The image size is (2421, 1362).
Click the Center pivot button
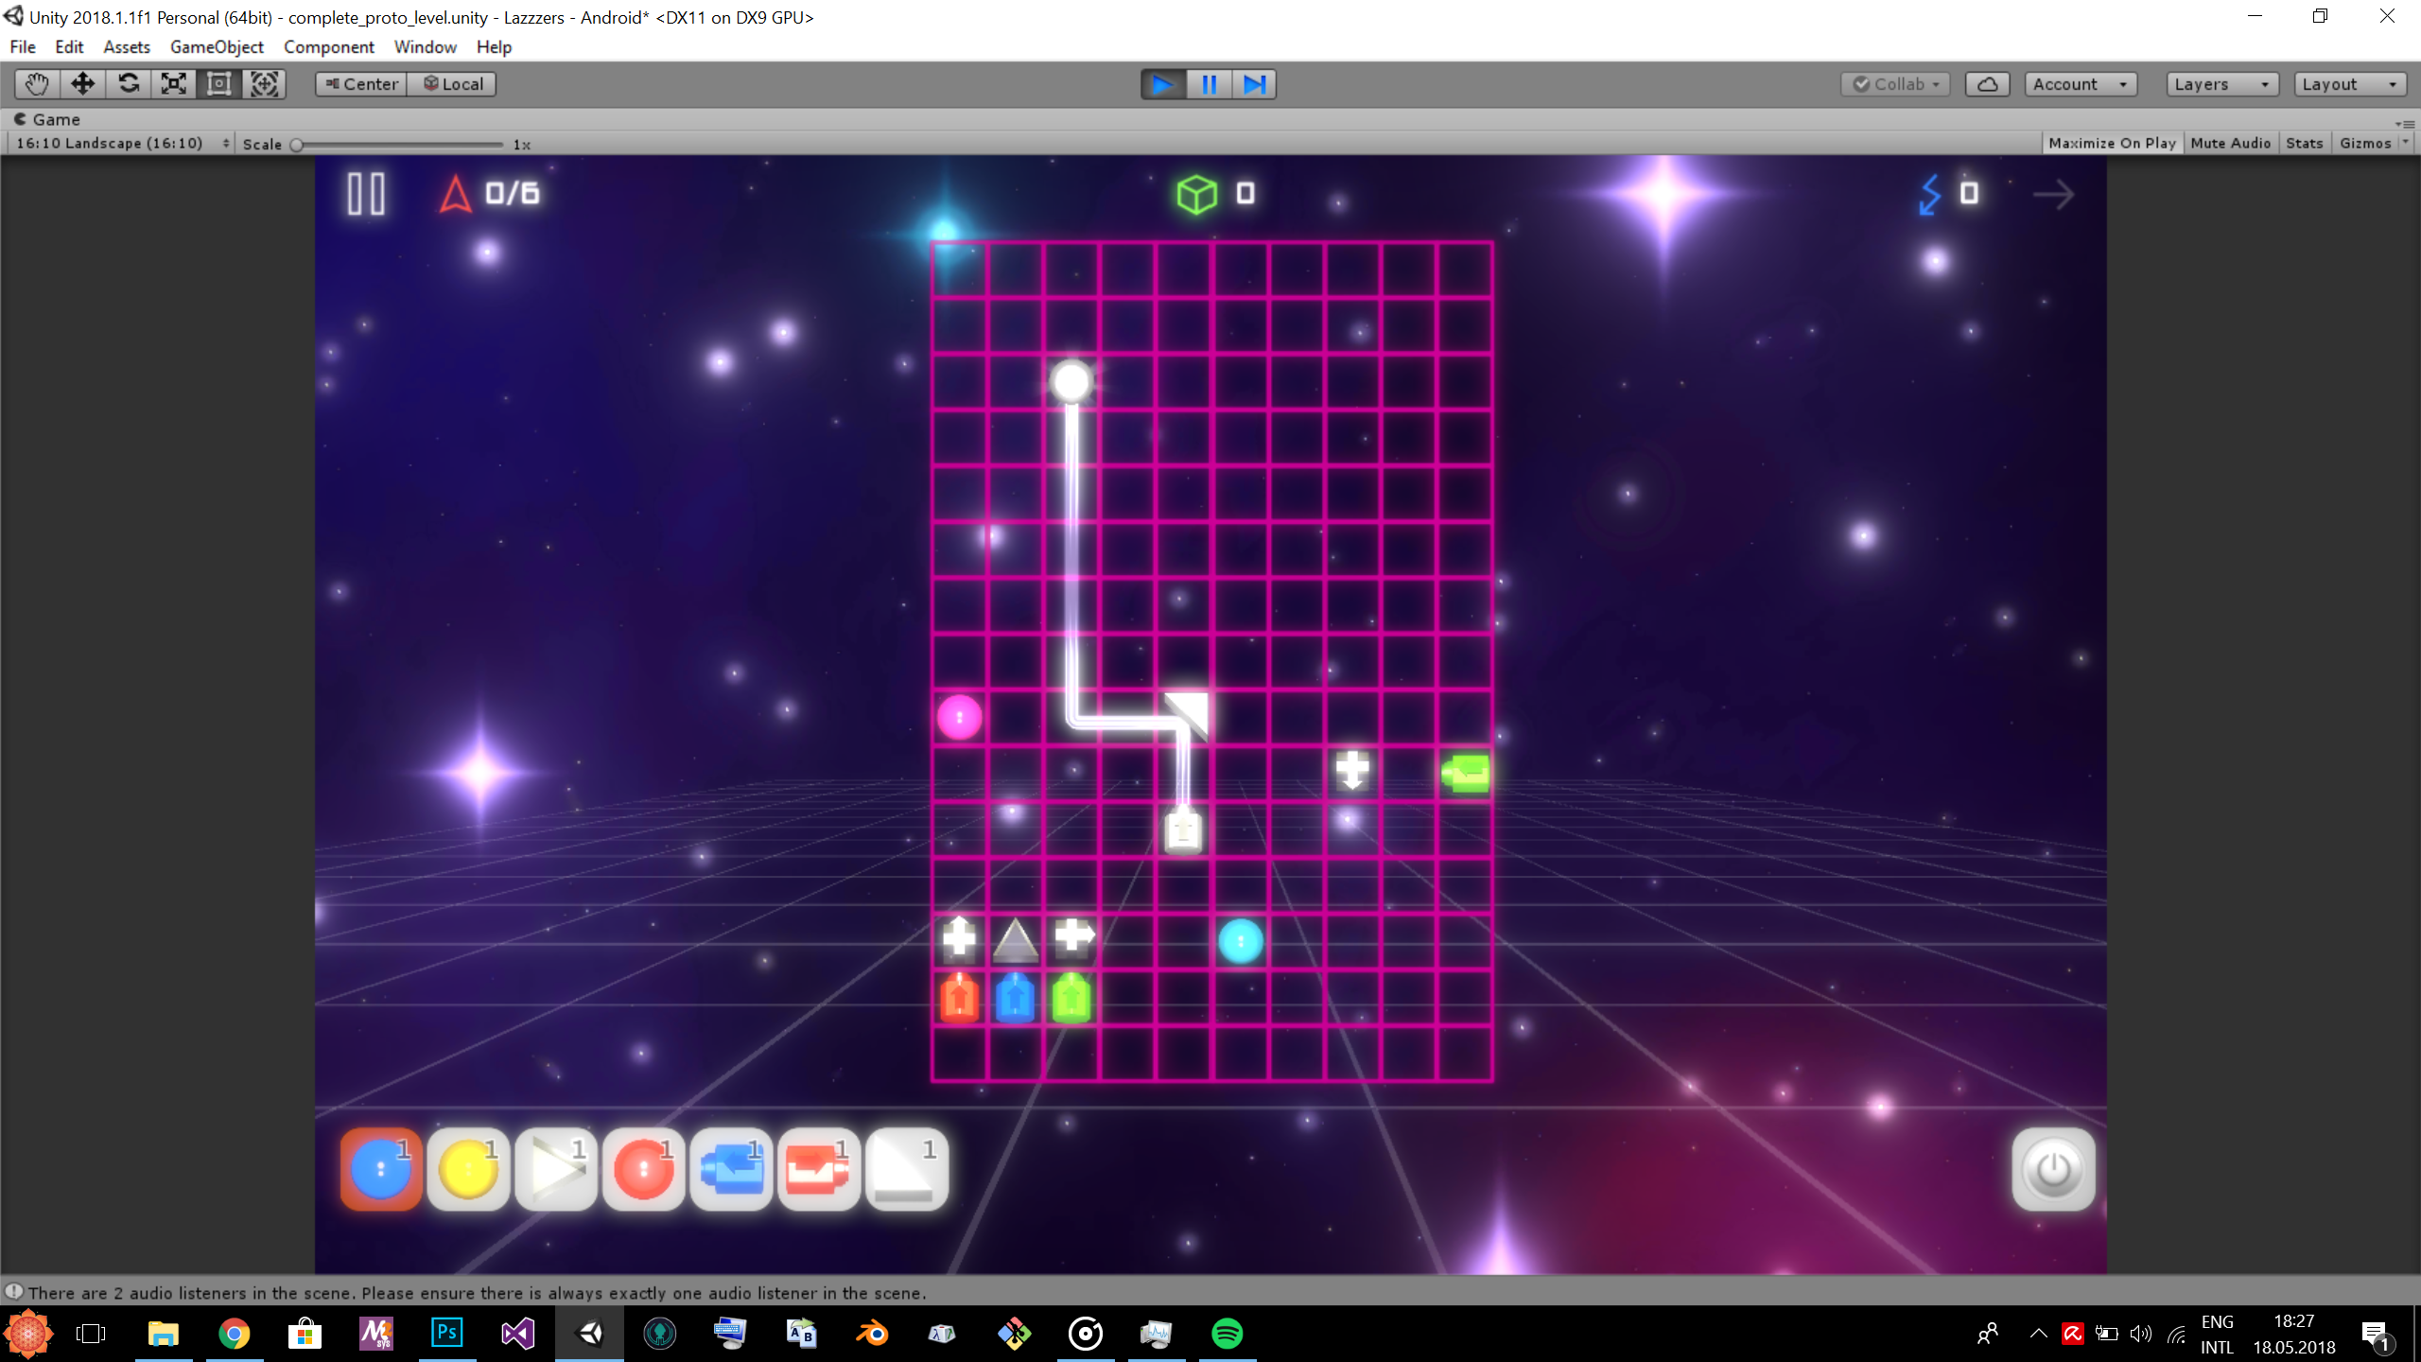tap(361, 84)
